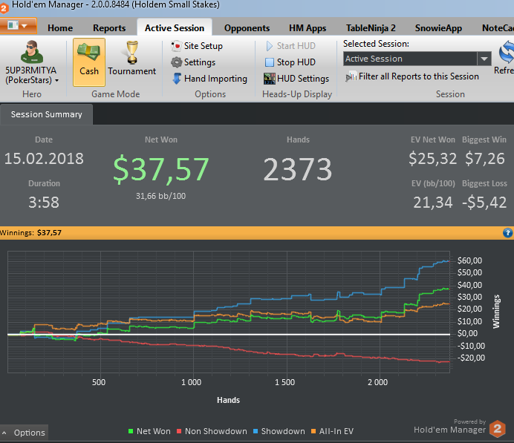Open the application menu button

(x=19, y=26)
